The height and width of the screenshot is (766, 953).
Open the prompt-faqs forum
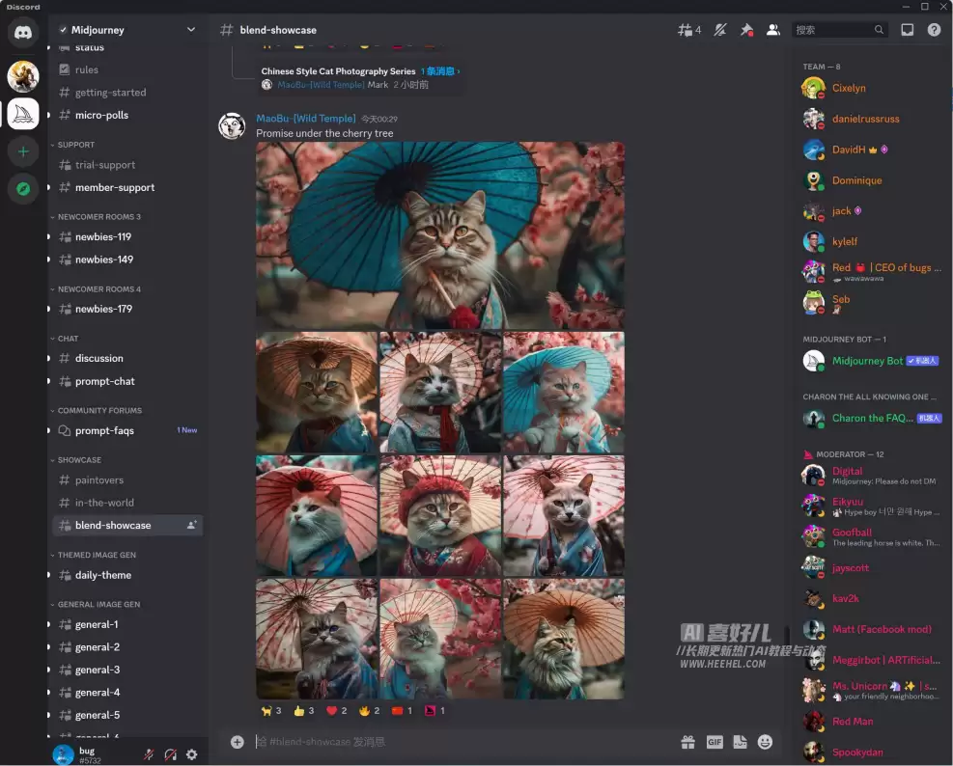(127, 430)
